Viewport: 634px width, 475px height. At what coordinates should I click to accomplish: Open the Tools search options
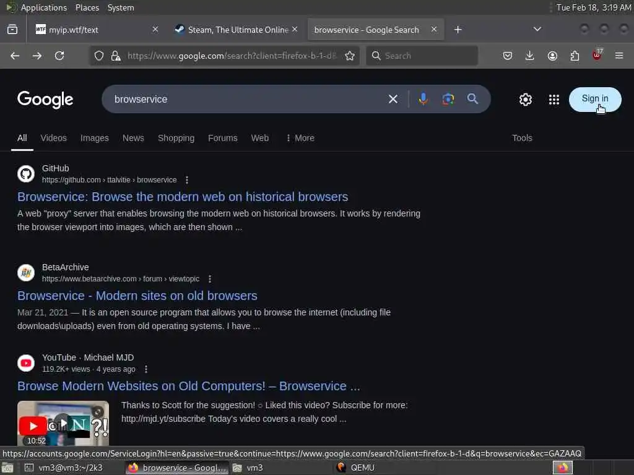522,138
